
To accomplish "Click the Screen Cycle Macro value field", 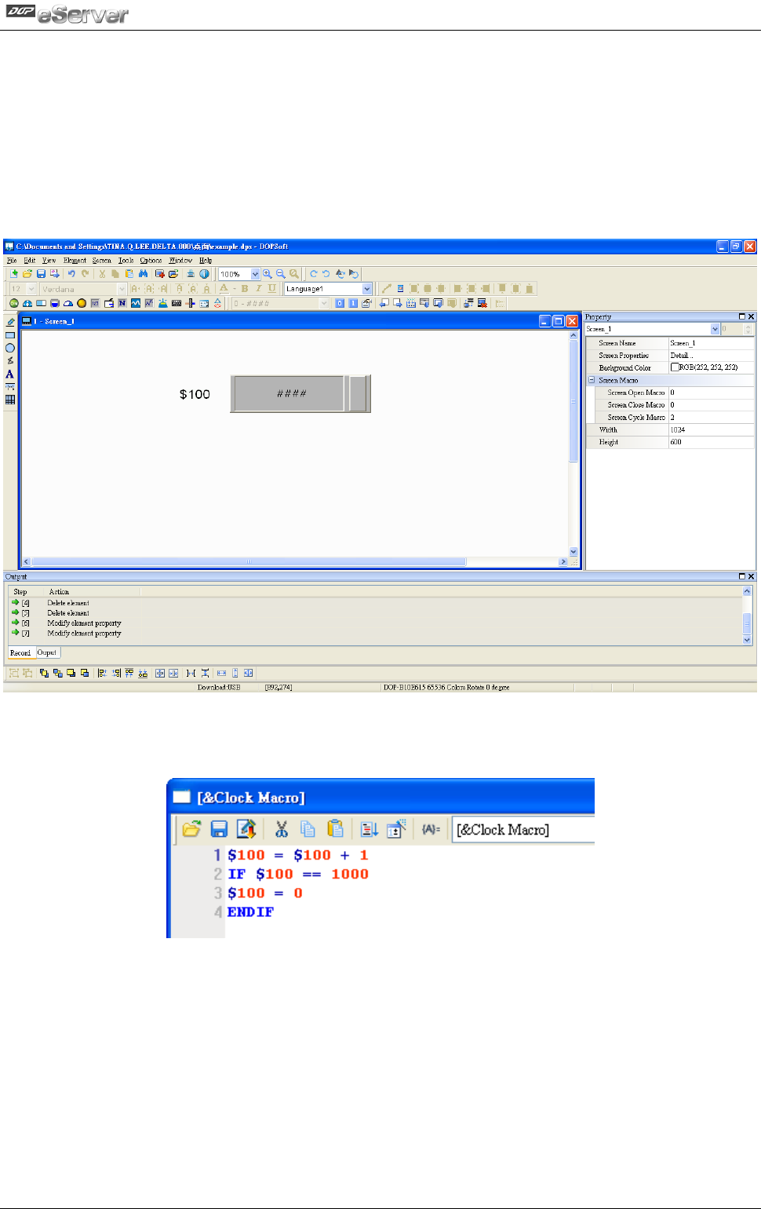I will pyautogui.click(x=711, y=418).
